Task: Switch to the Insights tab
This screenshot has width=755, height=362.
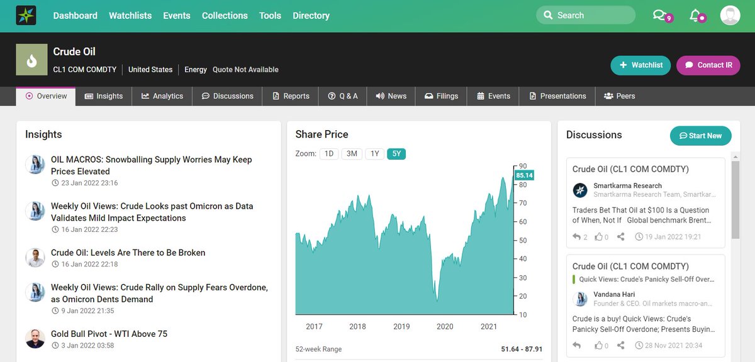Action: click(104, 96)
